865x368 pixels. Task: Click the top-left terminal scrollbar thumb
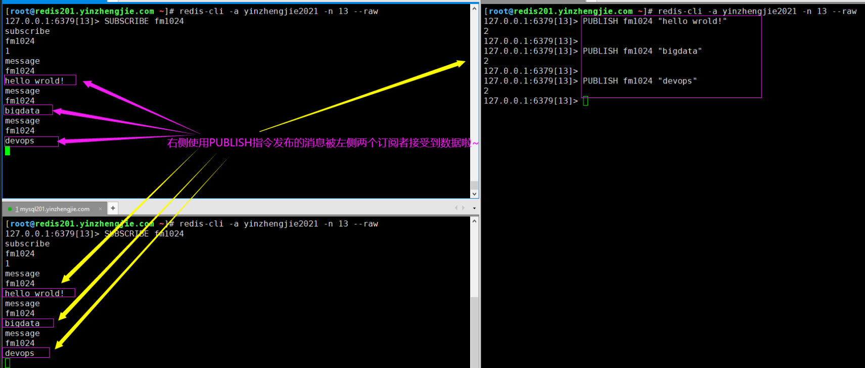(474, 185)
